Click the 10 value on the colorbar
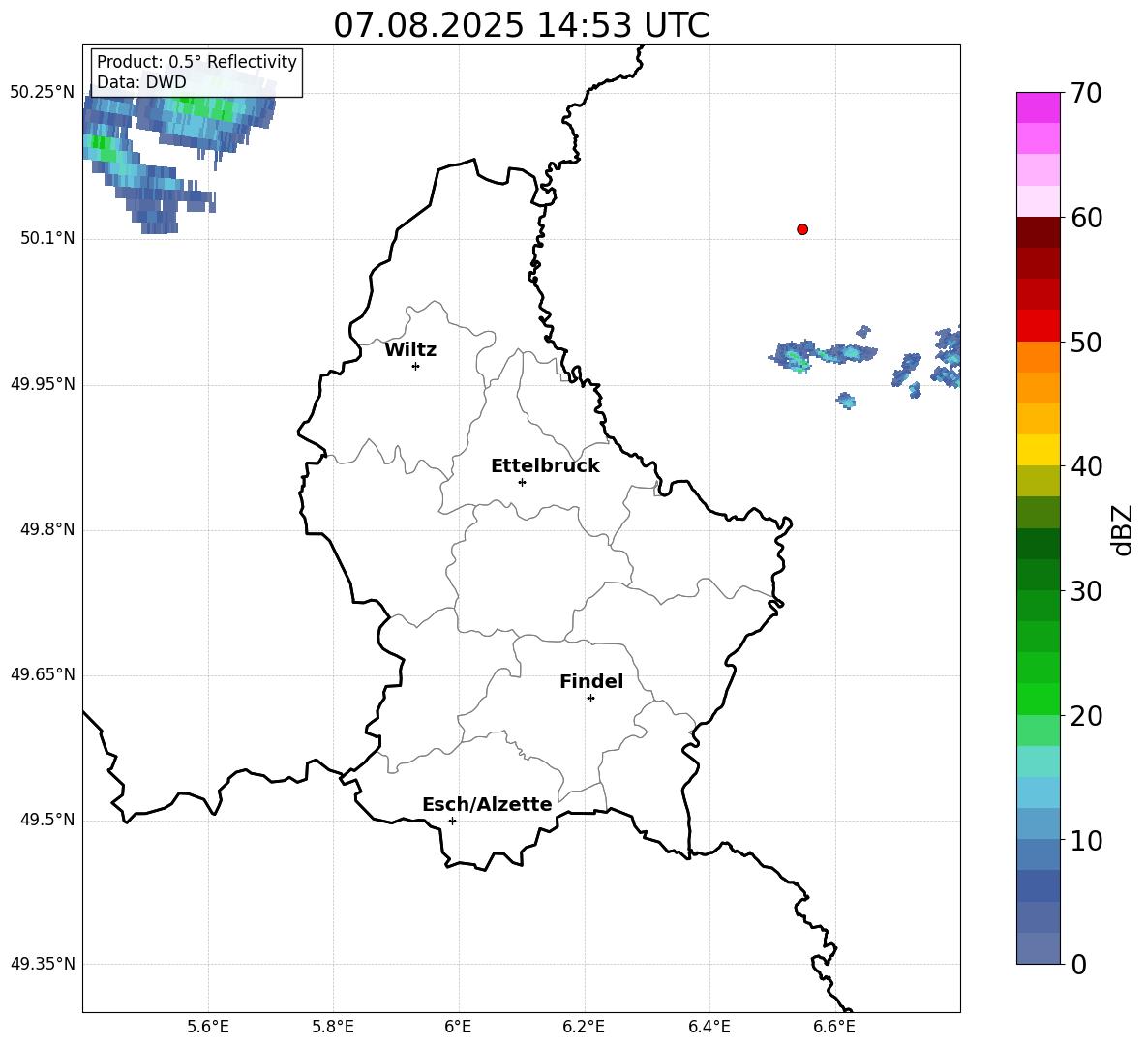The width and height of the screenshot is (1146, 1046). (1086, 841)
